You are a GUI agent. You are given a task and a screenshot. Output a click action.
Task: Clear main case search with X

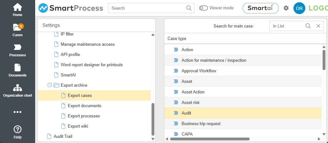point(318,26)
